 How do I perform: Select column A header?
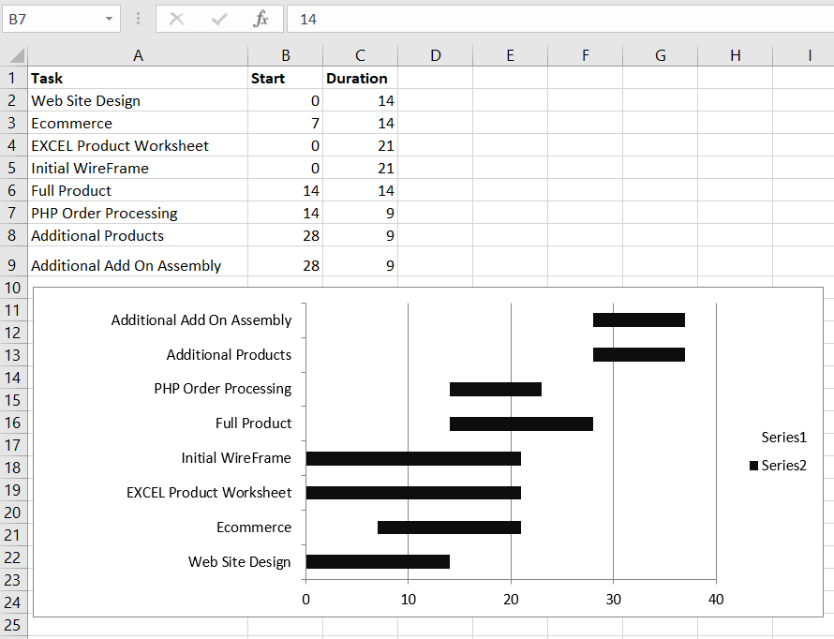(138, 56)
